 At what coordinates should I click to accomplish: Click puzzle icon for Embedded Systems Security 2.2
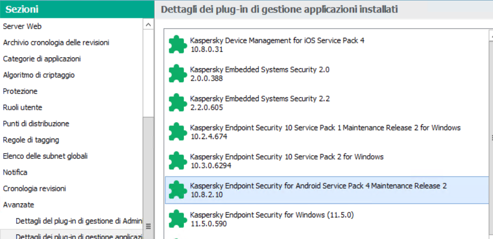(x=177, y=103)
